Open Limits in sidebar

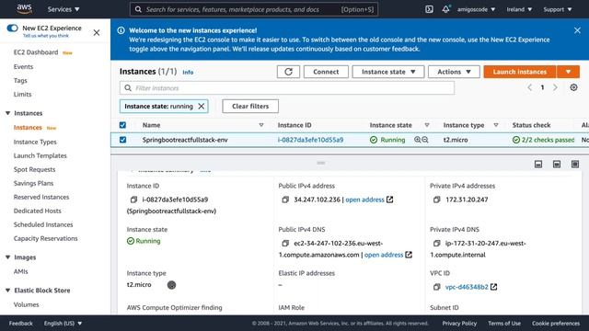tap(22, 94)
